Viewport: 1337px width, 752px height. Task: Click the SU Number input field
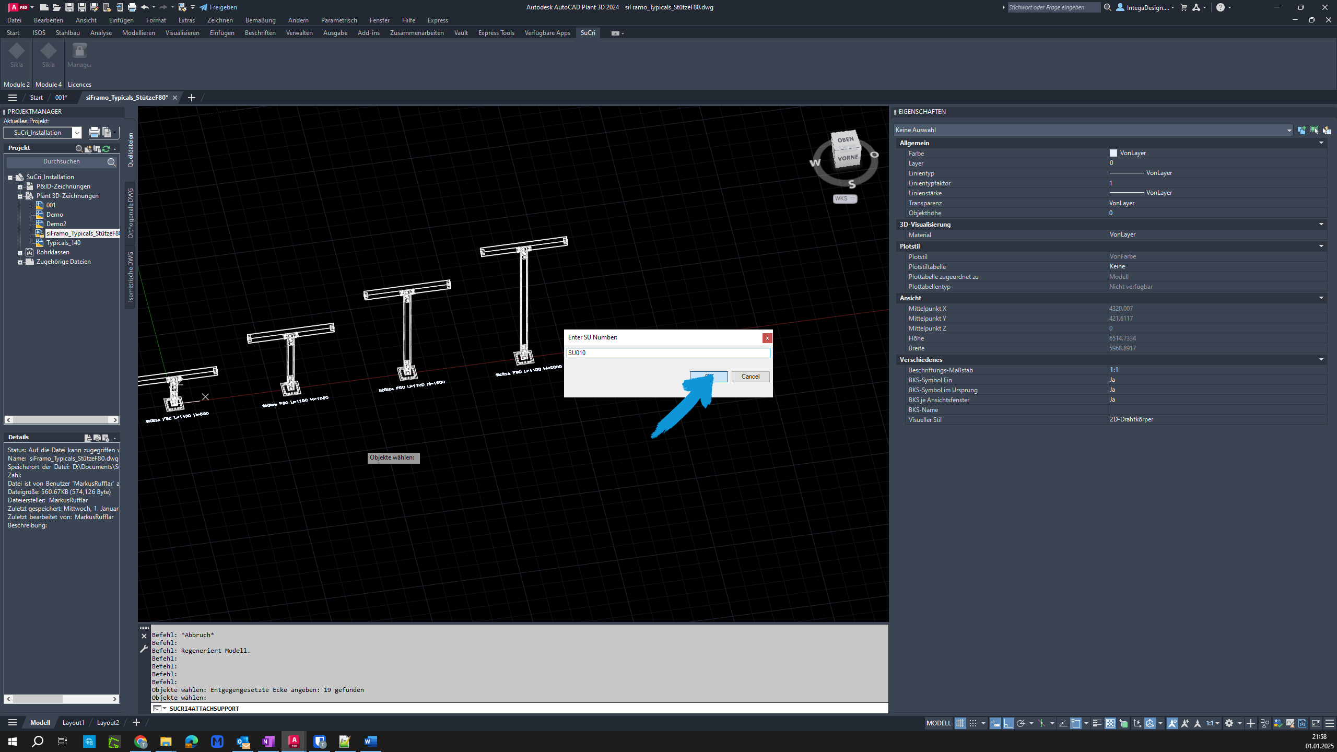(668, 353)
